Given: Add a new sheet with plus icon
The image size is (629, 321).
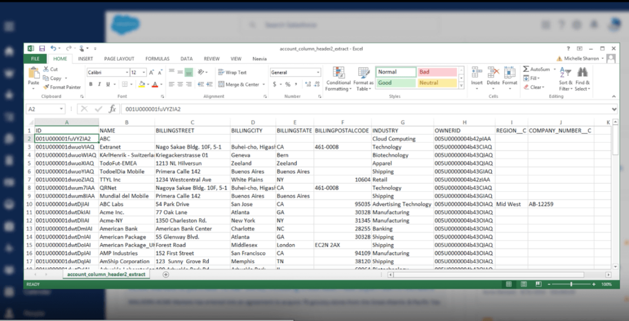Looking at the screenshot, I should tap(166, 274).
